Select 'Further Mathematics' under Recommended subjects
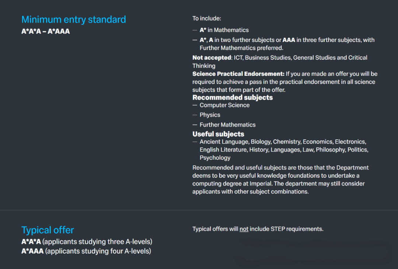This screenshot has height=269, width=398. [x=227, y=125]
